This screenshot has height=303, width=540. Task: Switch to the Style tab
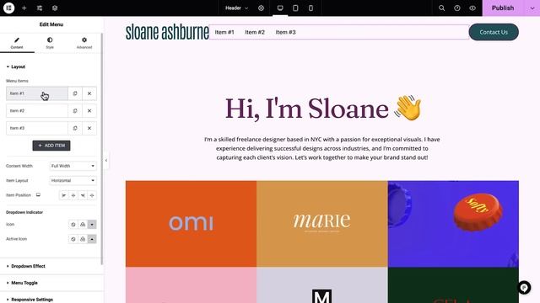coord(50,43)
